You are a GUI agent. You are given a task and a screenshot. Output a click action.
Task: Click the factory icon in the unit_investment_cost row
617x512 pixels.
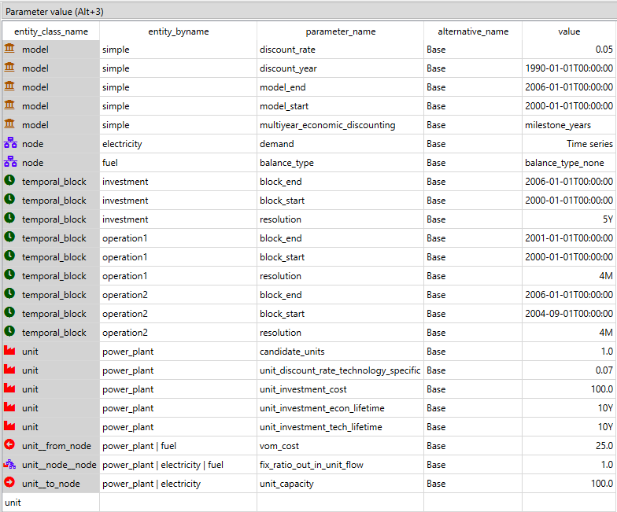pos(9,389)
